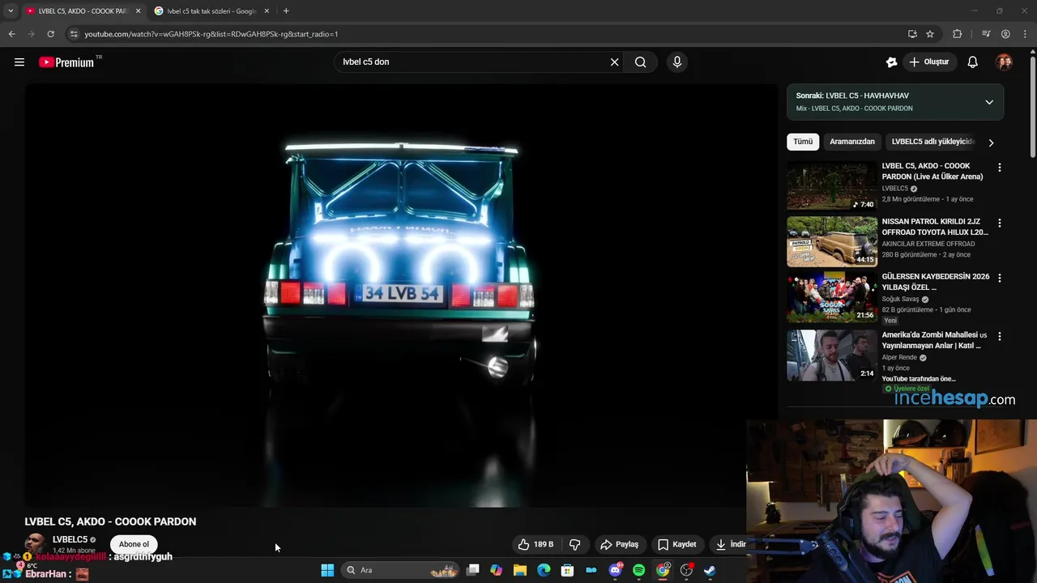Show more filter chips with right arrow
Viewport: 1037px width, 583px height.
[x=991, y=143]
